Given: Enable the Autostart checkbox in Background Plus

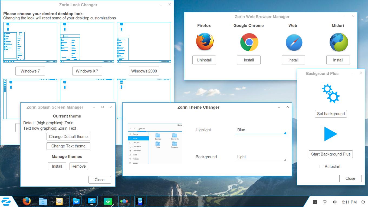Looking at the screenshot, I should pos(321,167).
